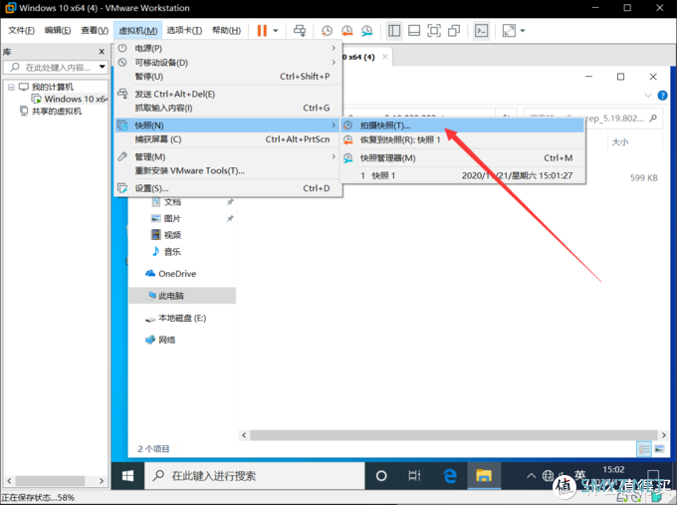Viewport: 677px width, 505px height.
Task: Open the library search dropdown arrow
Action: [x=103, y=67]
